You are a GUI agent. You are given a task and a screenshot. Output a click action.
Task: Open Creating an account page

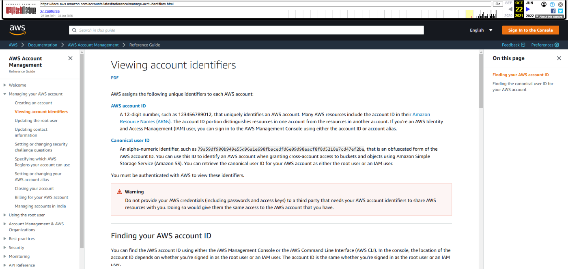pyautogui.click(x=33, y=103)
